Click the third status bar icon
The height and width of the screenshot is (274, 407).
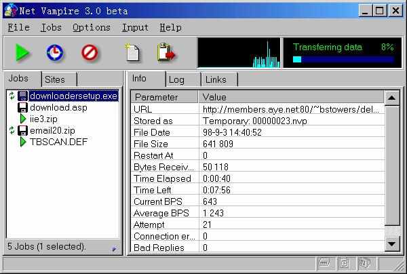364,263
